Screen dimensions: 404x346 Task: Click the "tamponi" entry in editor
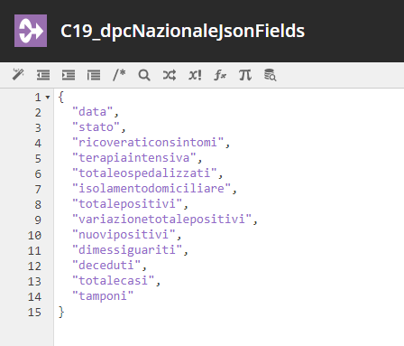(103, 296)
